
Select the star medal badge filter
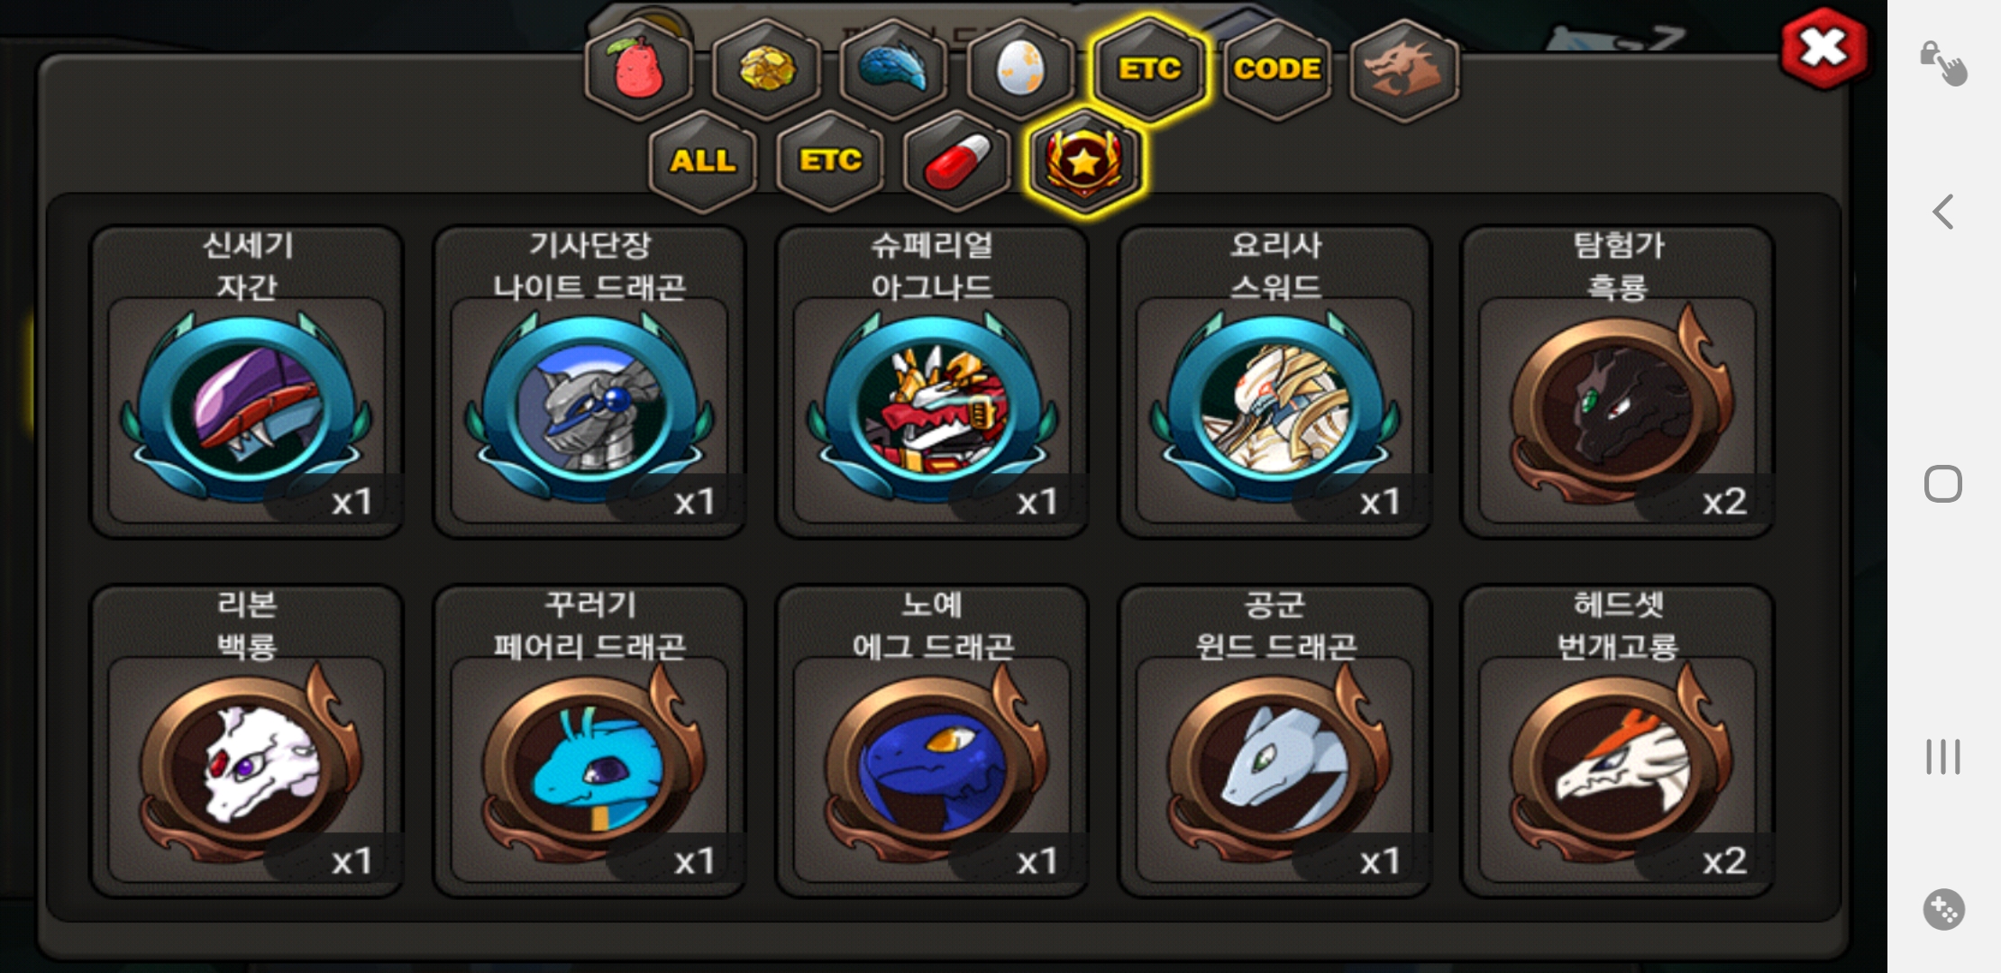point(1084,161)
